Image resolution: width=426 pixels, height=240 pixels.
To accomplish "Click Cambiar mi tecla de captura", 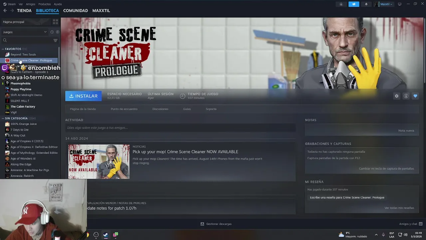I will pos(386,169).
